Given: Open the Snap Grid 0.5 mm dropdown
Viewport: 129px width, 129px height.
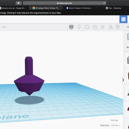Looking at the screenshot, I should click(x=116, y=125).
